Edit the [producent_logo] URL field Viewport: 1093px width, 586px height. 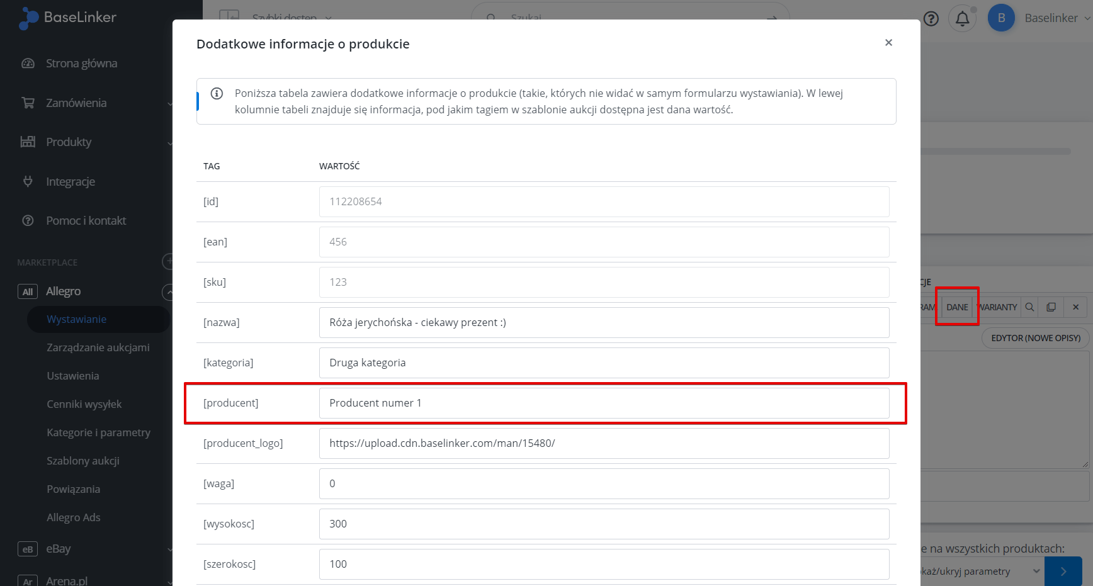click(604, 444)
